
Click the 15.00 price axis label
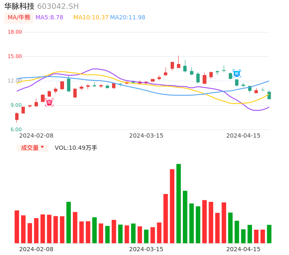pyautogui.click(x=15, y=56)
